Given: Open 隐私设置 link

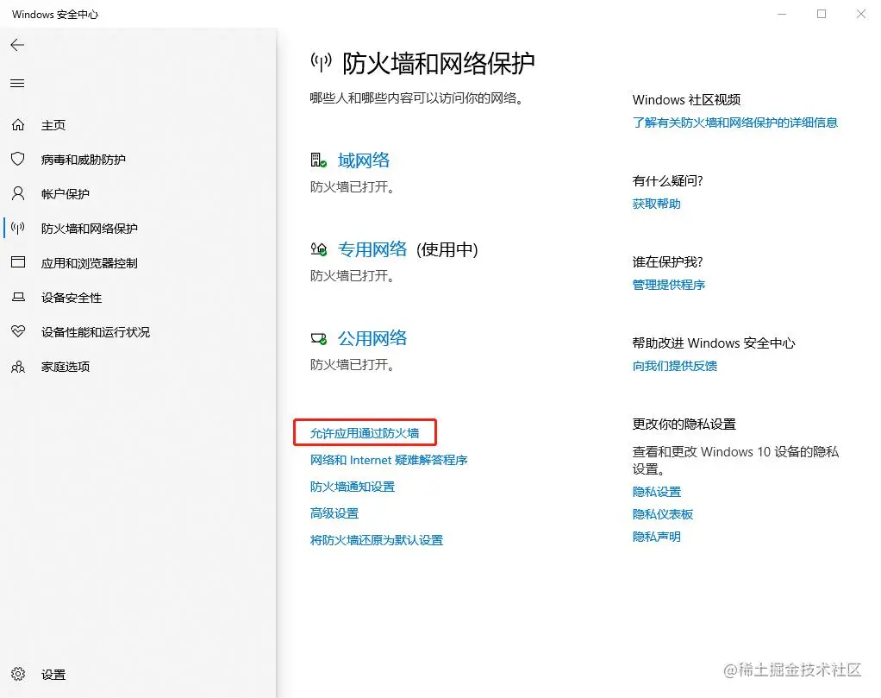Looking at the screenshot, I should pos(656,492).
